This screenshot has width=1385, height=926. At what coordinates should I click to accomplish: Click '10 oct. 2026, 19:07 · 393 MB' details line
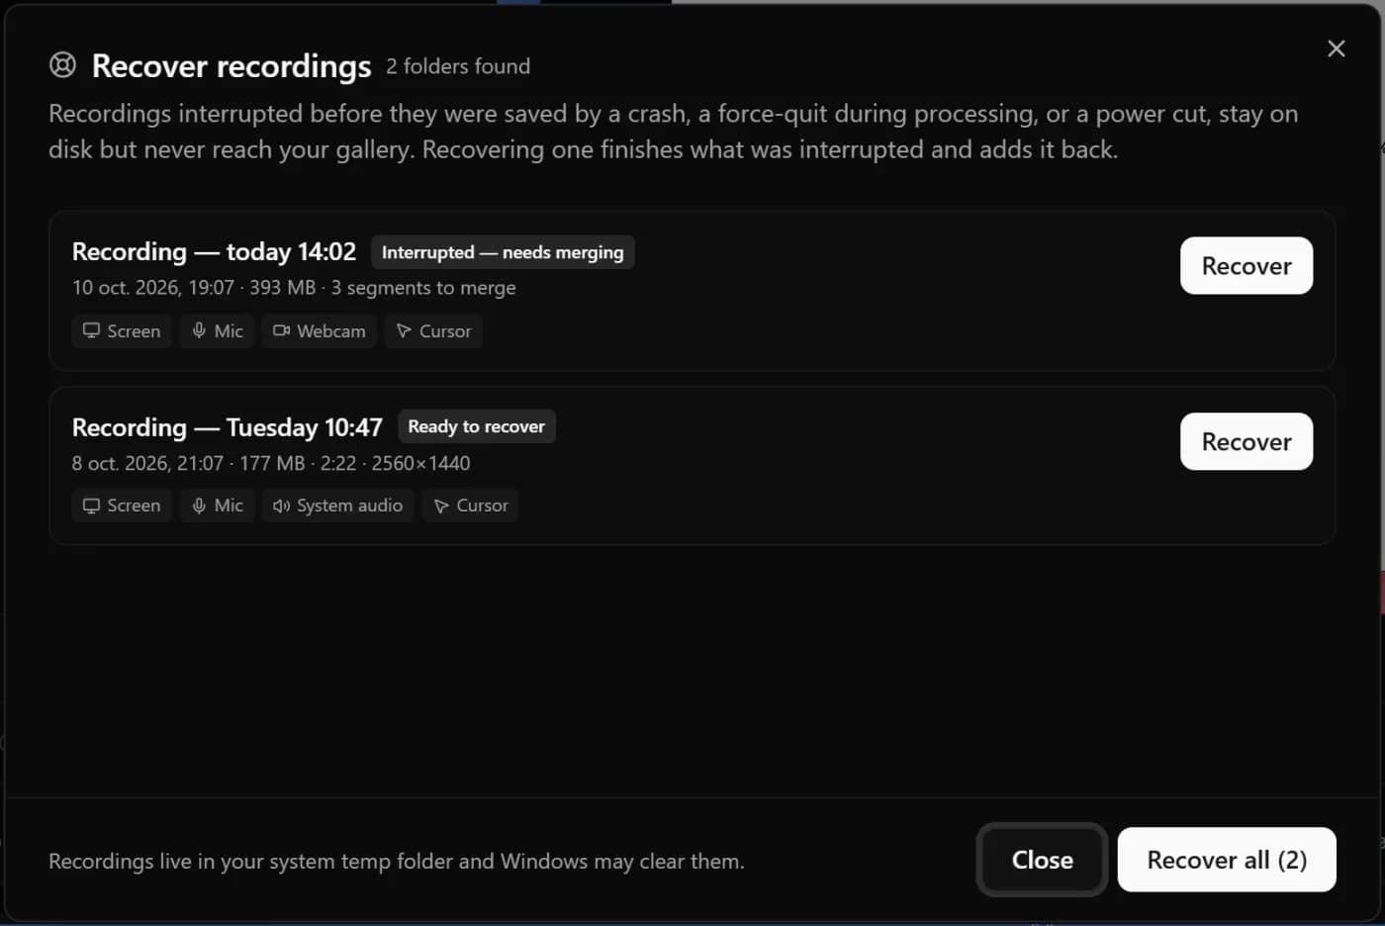(x=294, y=288)
